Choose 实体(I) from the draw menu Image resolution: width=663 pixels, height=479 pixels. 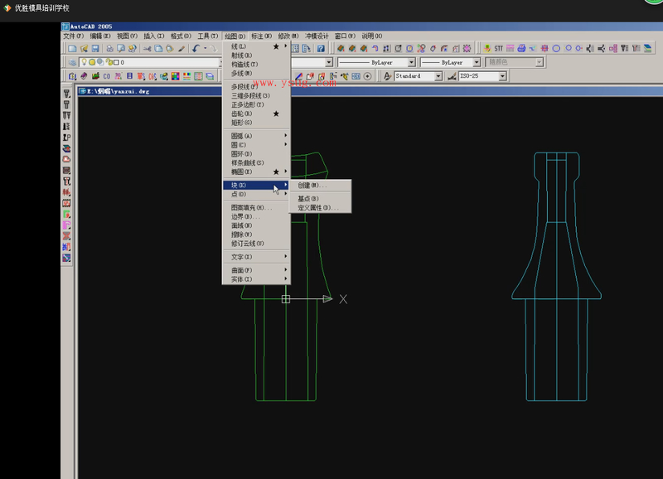pyautogui.click(x=257, y=279)
